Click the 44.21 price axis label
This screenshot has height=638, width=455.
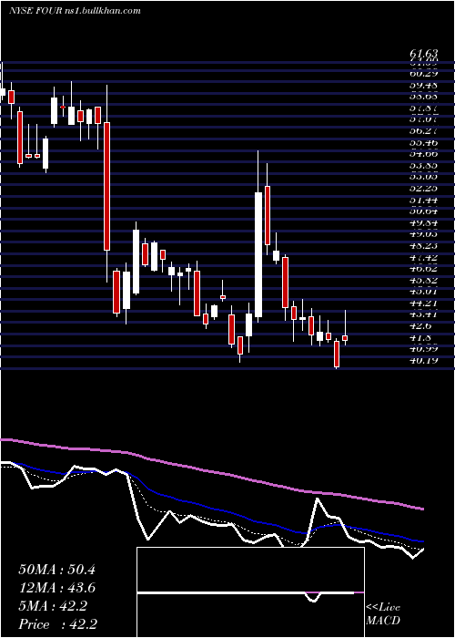point(424,303)
